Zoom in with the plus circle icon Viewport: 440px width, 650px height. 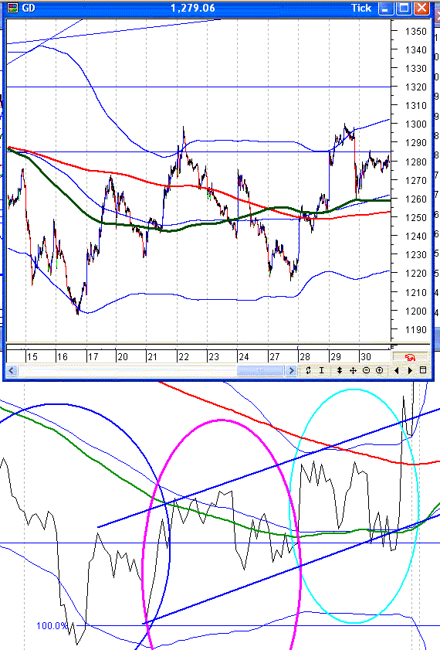tap(380, 370)
